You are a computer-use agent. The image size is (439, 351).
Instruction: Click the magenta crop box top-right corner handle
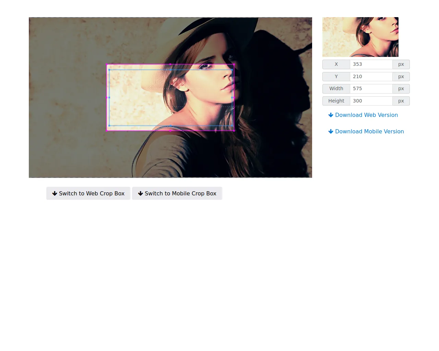234,64
